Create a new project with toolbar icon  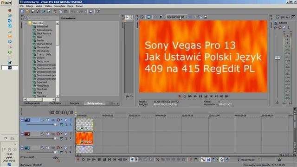tap(22, 11)
